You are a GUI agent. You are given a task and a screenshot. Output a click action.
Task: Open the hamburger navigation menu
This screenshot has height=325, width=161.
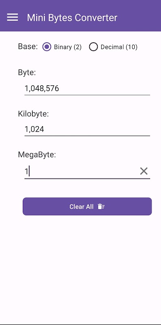click(13, 17)
